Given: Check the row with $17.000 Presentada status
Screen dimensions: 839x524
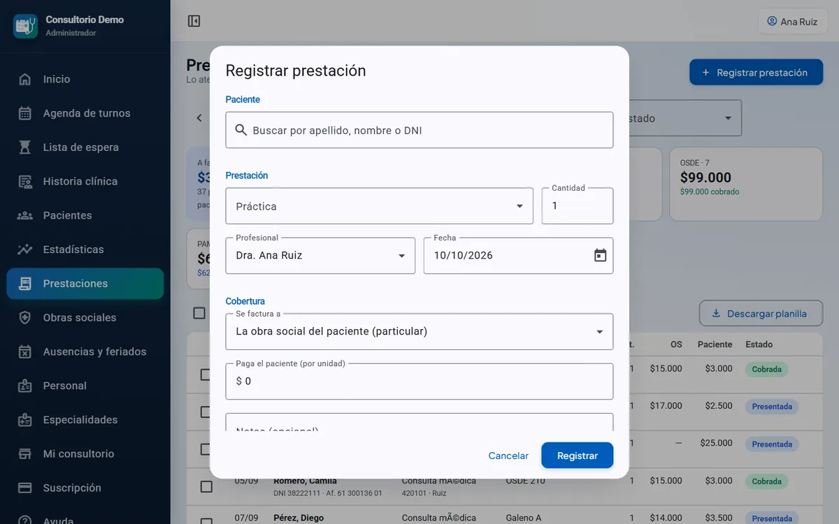Looking at the screenshot, I should point(206,412).
